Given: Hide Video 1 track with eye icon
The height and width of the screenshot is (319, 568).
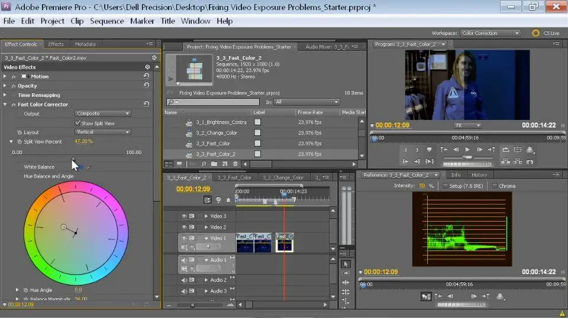Looking at the screenshot, I should [184, 238].
